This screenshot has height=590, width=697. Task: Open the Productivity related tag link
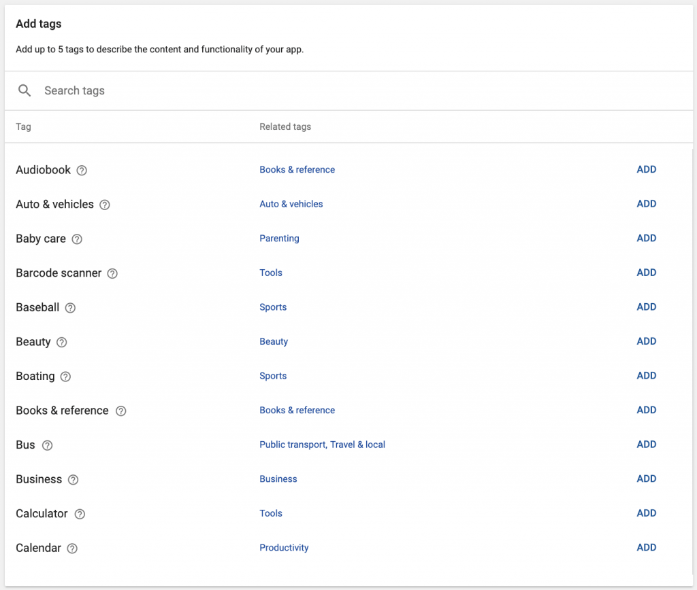pyautogui.click(x=284, y=547)
